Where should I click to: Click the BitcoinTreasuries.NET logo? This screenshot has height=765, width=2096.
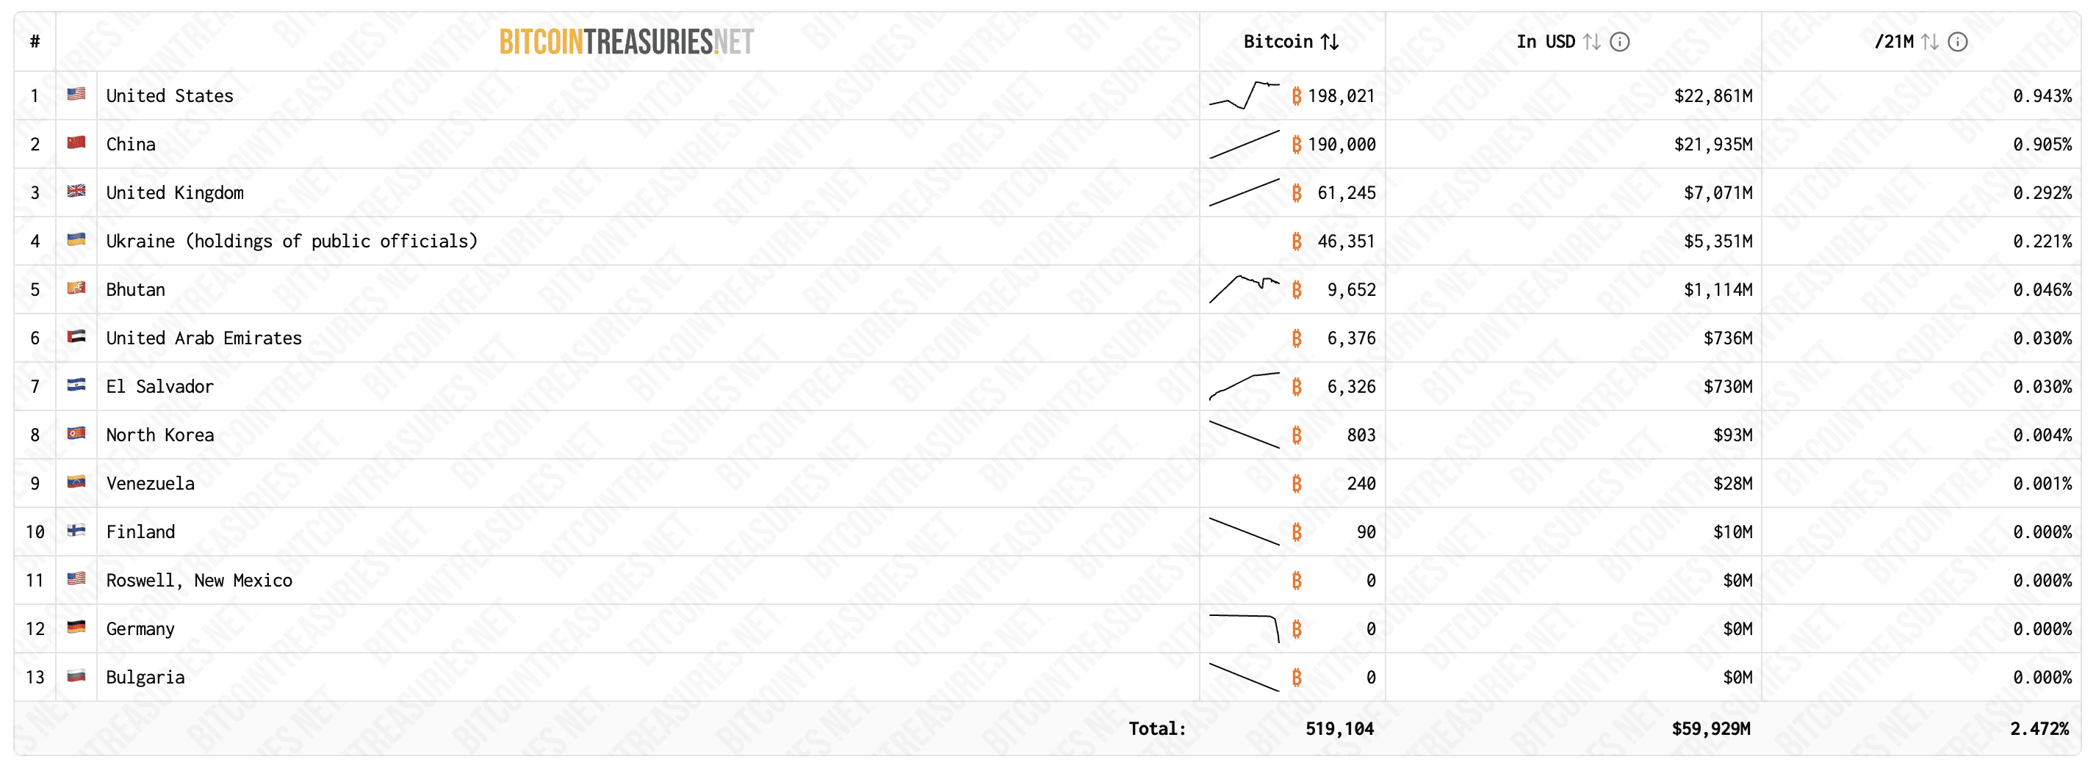pyautogui.click(x=626, y=41)
